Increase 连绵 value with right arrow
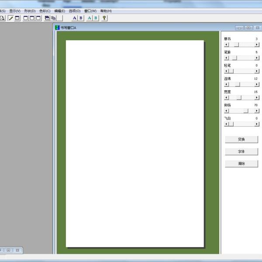Image resolution: width=262 pixels, height=262 pixels. (257, 84)
